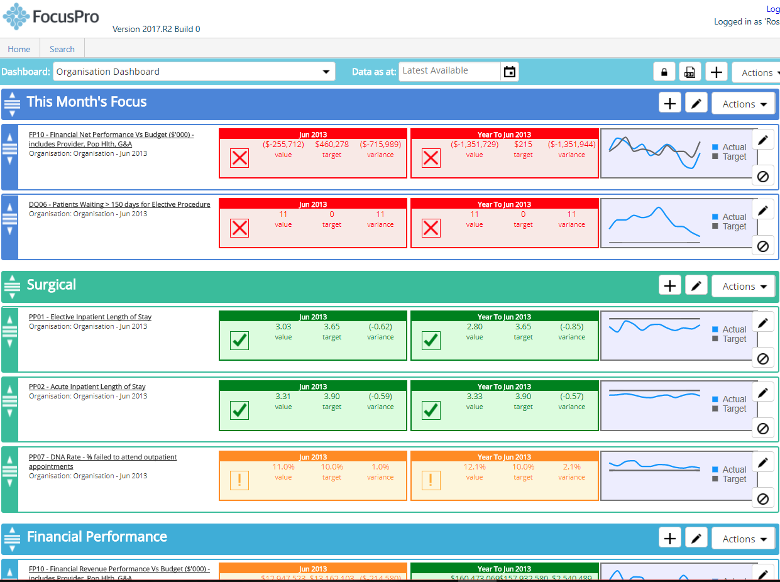
Task: Add indicator to Financial Performance section
Action: click(670, 539)
